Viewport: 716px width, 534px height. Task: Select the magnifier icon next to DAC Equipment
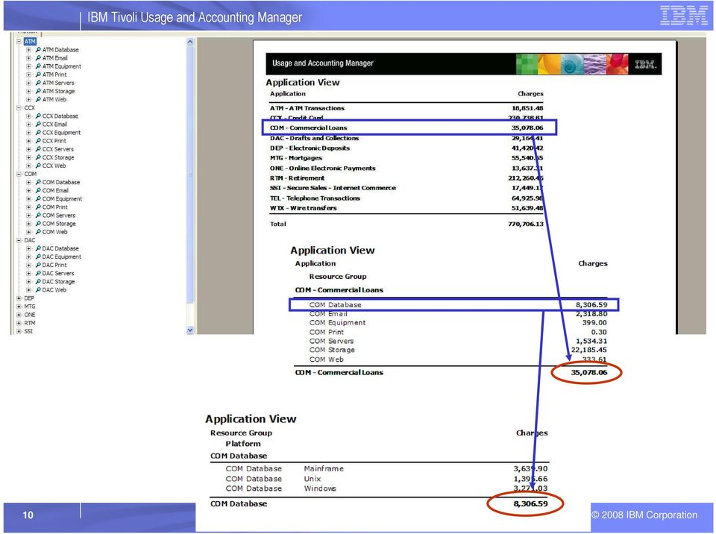coord(38,257)
